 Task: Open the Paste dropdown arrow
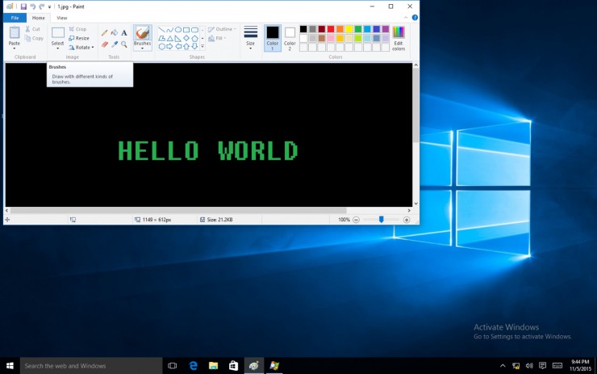[15, 48]
